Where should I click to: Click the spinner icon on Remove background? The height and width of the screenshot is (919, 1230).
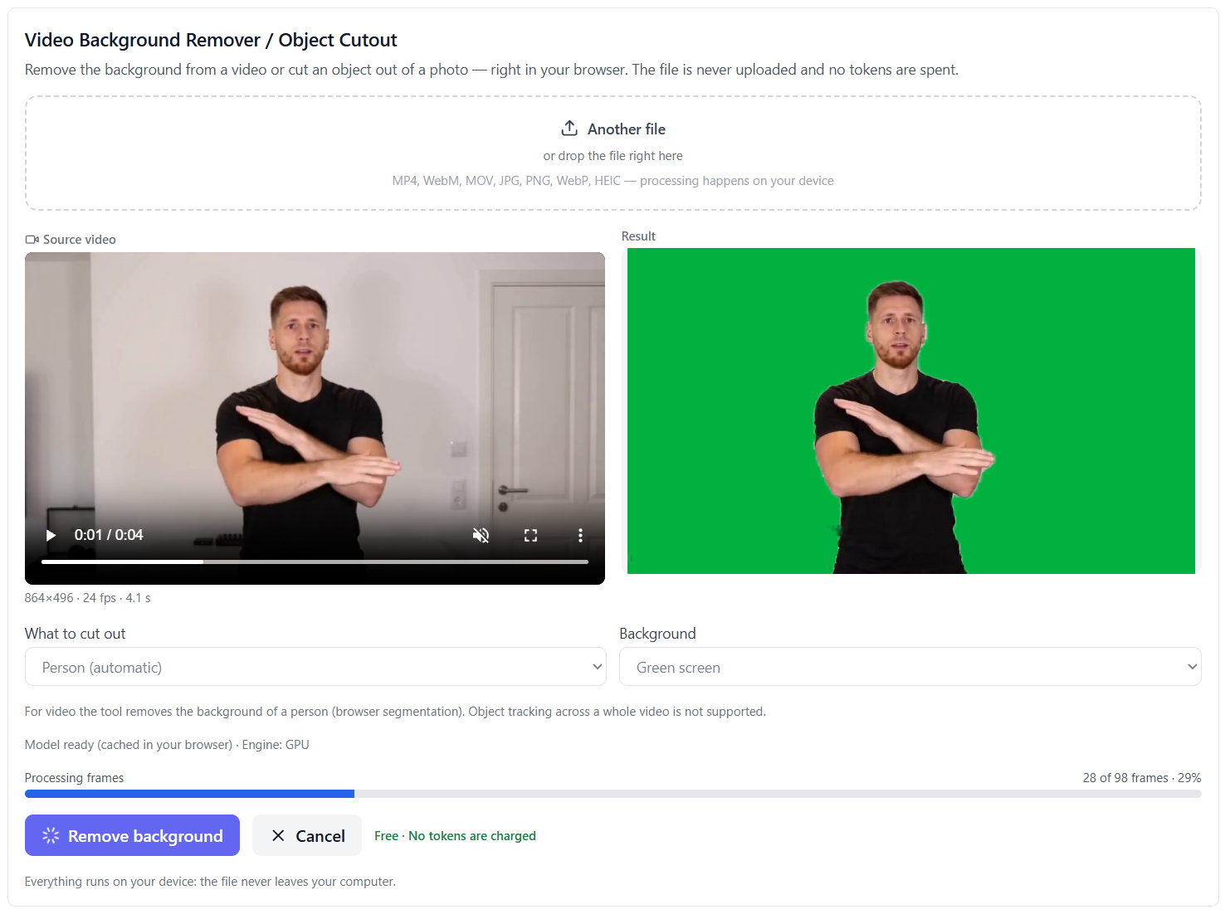point(51,835)
